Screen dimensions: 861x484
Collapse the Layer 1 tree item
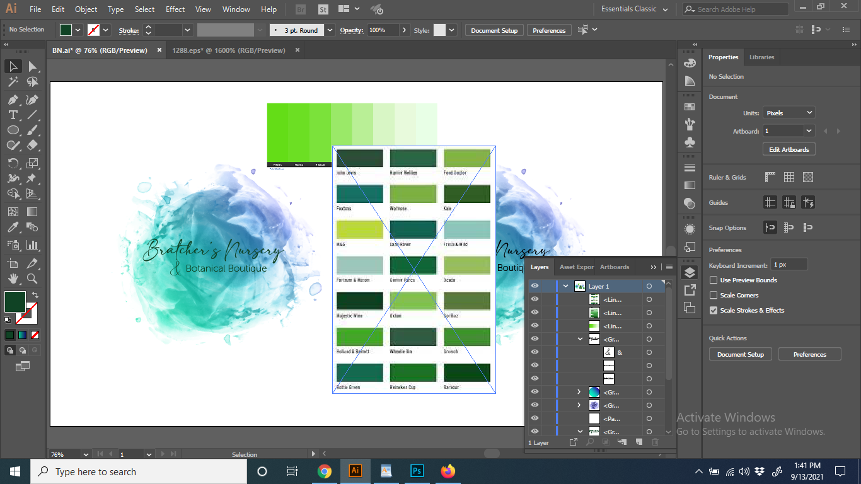tap(566, 286)
